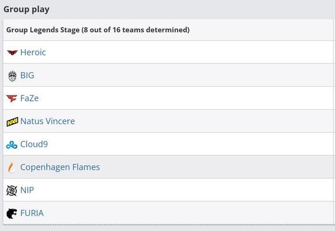The image size is (335, 231).
Task: Click the Heroic team logo
Action: [12, 53]
